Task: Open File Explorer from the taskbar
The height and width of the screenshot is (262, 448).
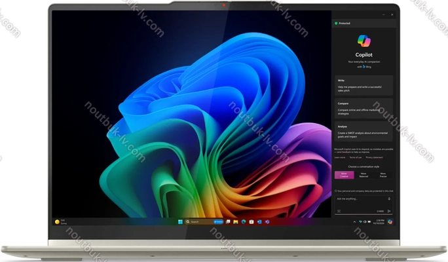Action: (x=234, y=222)
